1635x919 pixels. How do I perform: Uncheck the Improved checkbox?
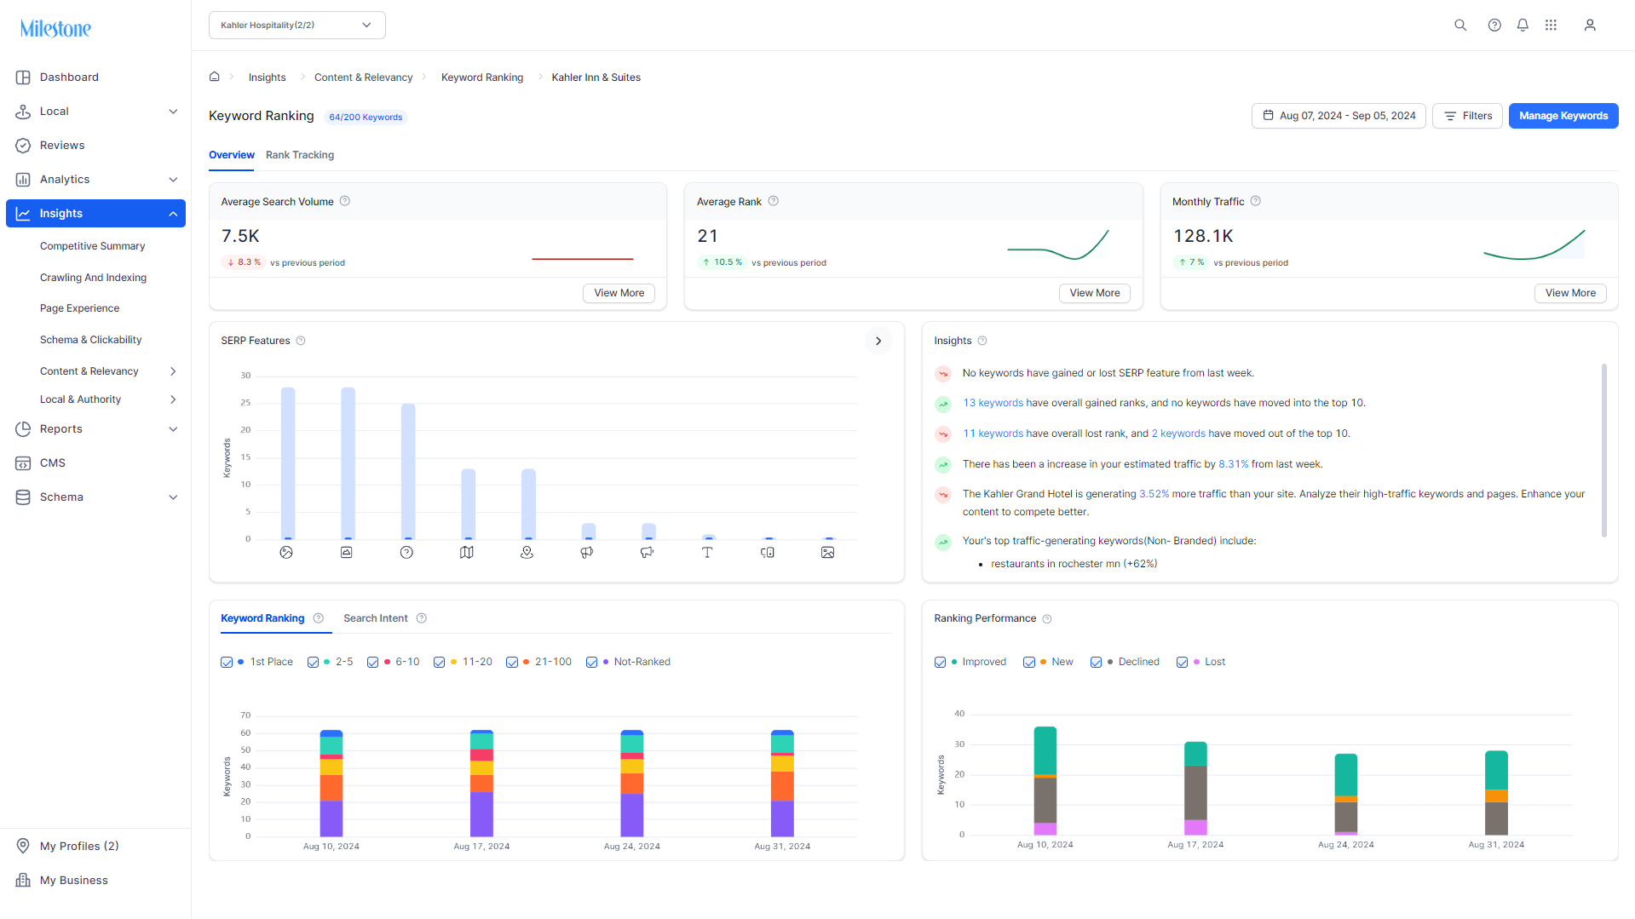[941, 663]
